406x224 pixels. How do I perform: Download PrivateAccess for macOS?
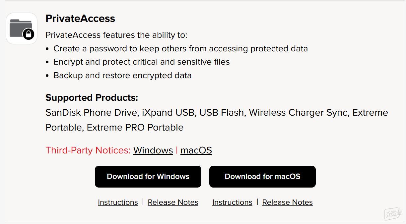click(x=262, y=177)
